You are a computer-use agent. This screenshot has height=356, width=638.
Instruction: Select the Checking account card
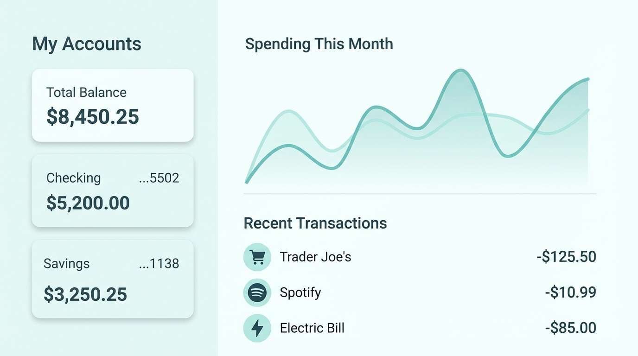[112, 191]
